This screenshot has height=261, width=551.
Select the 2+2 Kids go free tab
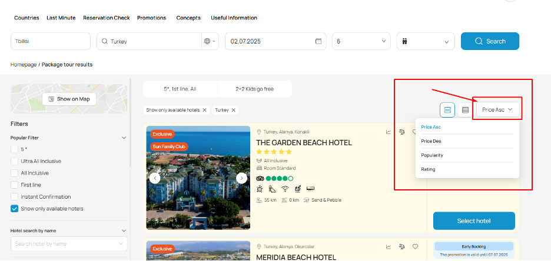(255, 89)
